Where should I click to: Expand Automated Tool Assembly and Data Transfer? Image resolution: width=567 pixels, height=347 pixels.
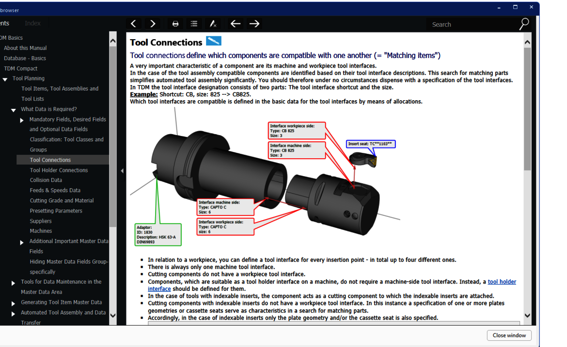13,314
